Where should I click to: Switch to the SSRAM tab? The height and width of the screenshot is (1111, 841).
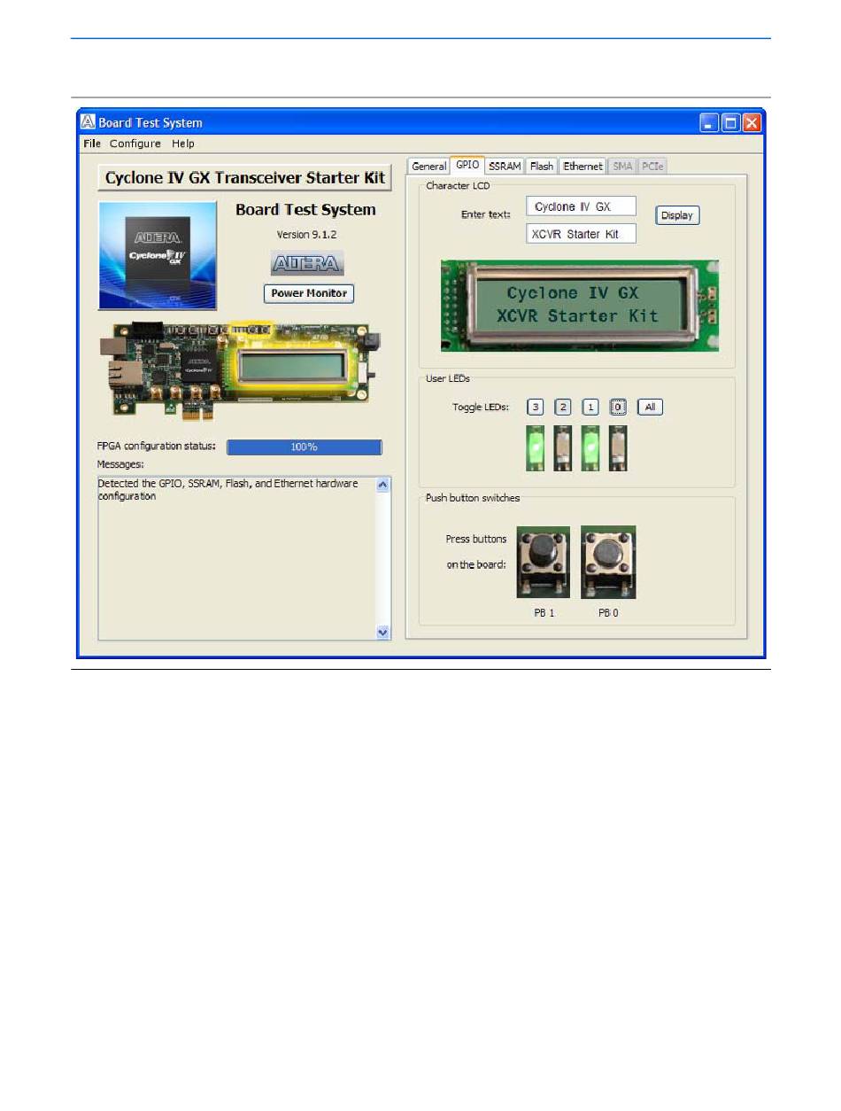point(505,166)
